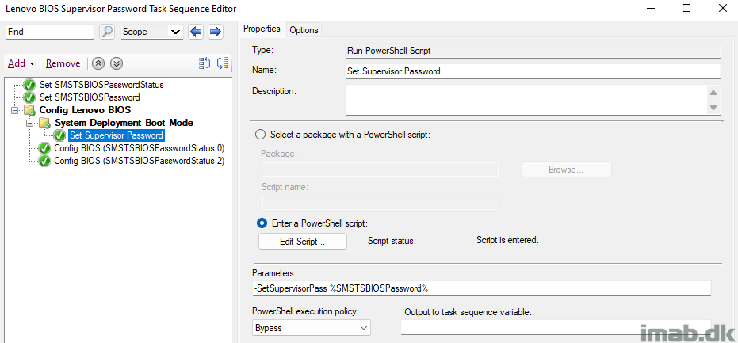Click the Find search magnifier icon
This screenshot has width=738, height=343.
click(x=107, y=32)
